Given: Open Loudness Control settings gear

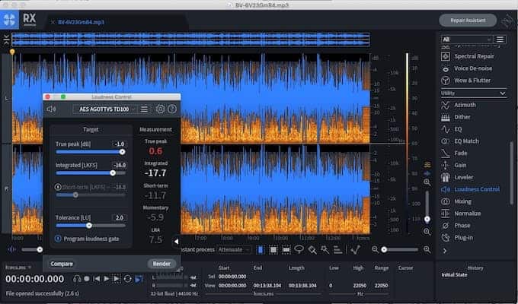Looking at the screenshot, I should click(x=160, y=109).
